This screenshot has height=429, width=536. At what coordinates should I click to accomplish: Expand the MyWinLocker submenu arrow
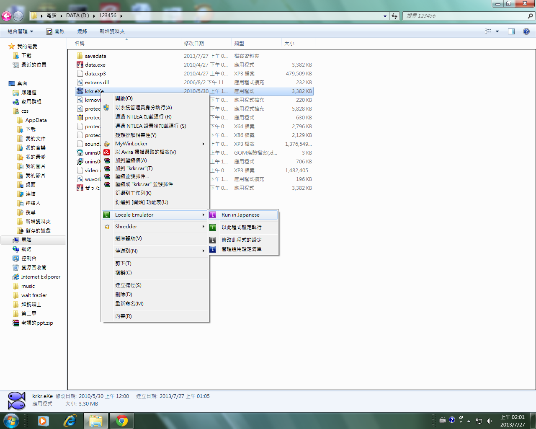(x=204, y=144)
